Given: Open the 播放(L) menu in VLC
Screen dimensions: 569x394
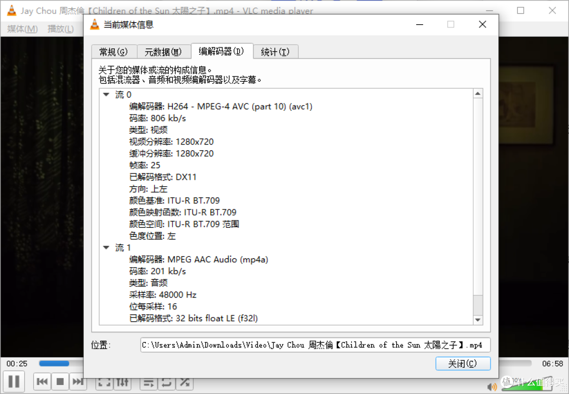Looking at the screenshot, I should point(61,28).
